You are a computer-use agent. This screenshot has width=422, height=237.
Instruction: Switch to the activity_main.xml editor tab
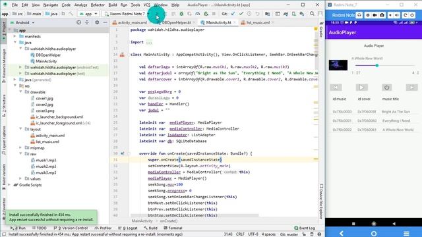(130, 22)
